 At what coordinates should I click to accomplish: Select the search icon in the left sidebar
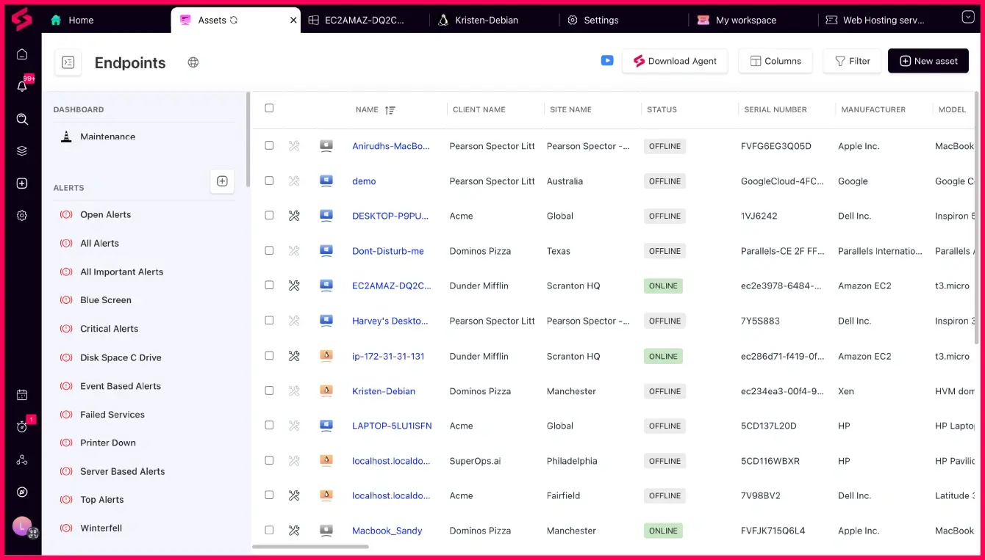point(22,118)
